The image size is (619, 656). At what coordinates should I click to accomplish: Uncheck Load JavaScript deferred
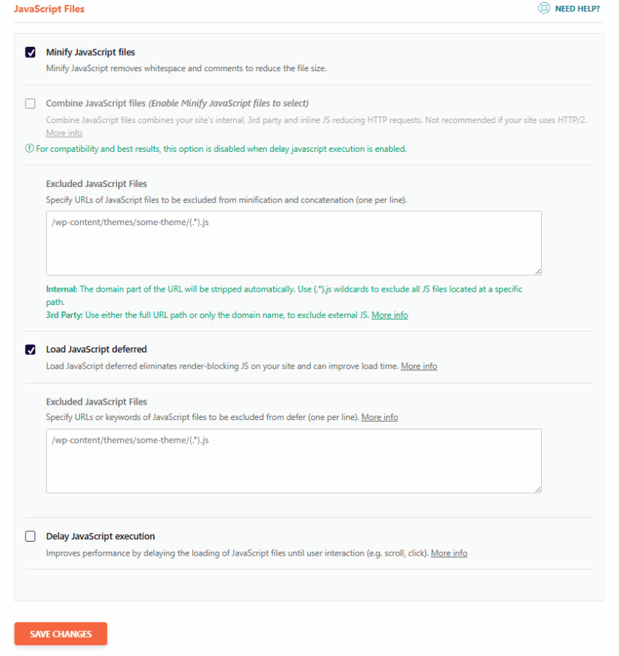[30, 349]
